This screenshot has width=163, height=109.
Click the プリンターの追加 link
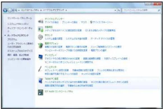pyautogui.click(x=70, y=22)
